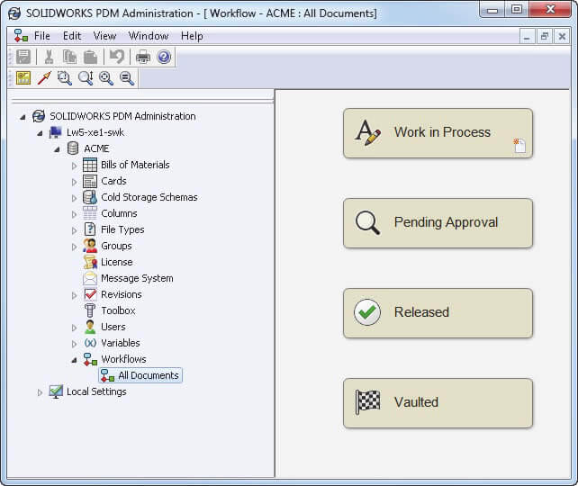This screenshot has width=578, height=486.
Task: Select the Lw5-xe1-swk server label
Action: (95, 132)
